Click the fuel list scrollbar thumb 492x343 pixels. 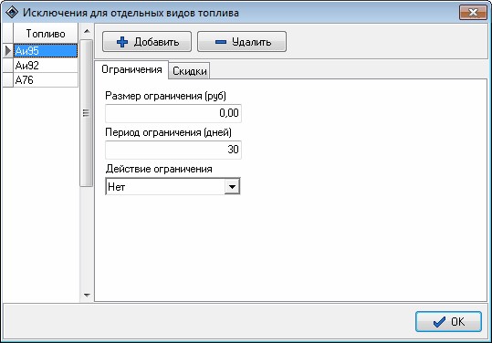tap(86, 113)
